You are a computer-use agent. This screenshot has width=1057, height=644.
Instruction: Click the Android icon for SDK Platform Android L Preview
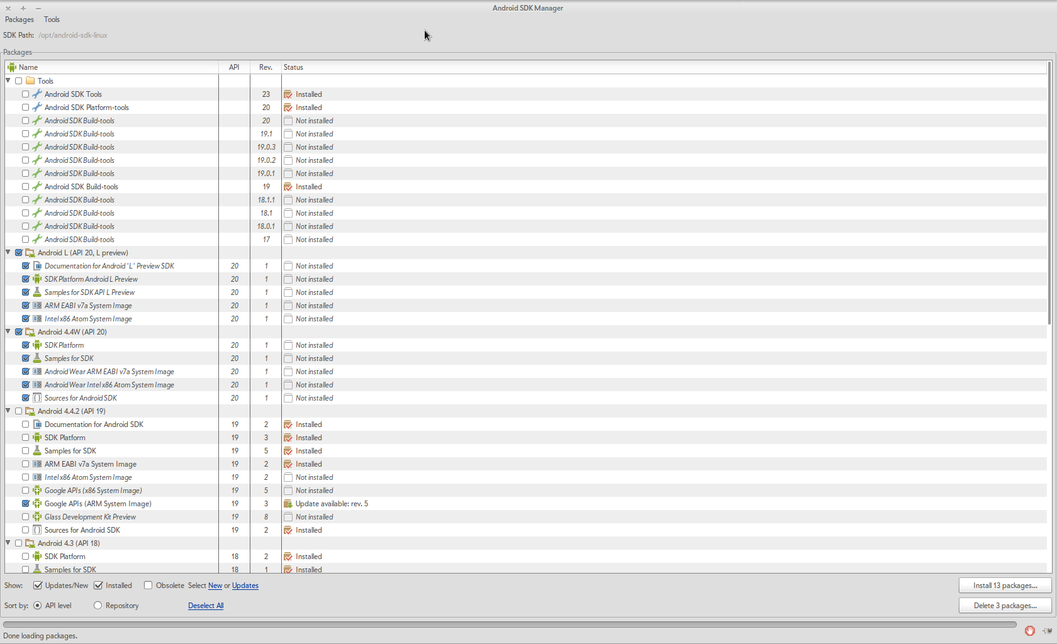37,279
